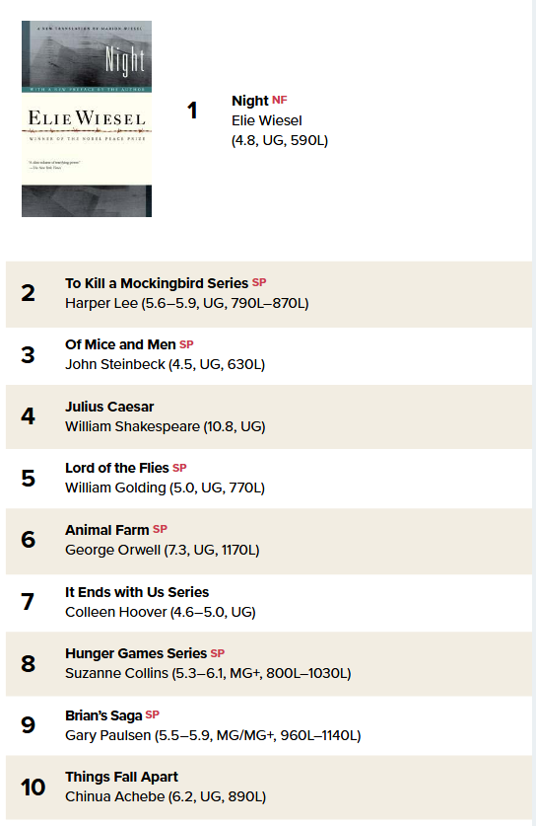
Task: Click SP badge beside Of Mice and Men
Action: click(186, 344)
